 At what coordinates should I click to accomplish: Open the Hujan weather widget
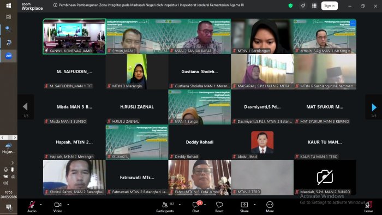tap(9, 148)
